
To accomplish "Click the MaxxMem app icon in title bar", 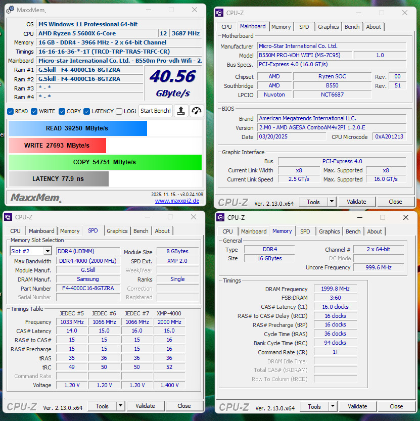I will click(10, 10).
